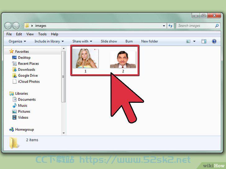Click the Desktop monitor icon
The image size is (226, 169).
pos(14,58)
